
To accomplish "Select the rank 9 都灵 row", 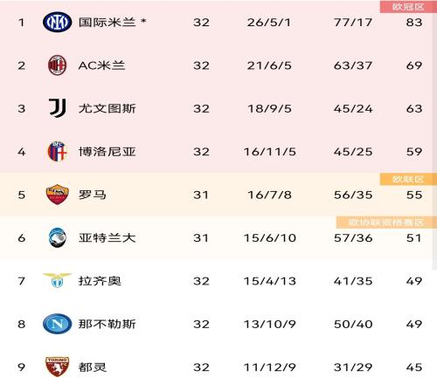I will [x=218, y=367].
